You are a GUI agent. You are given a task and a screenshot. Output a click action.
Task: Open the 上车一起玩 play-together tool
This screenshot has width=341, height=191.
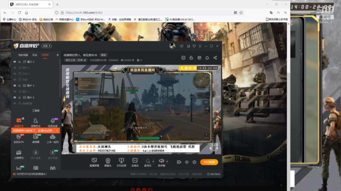pos(53,138)
